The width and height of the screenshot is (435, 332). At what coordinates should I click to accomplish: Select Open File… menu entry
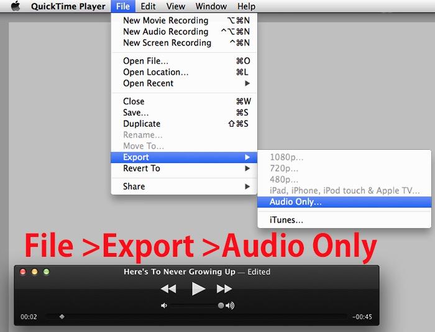coord(184,61)
